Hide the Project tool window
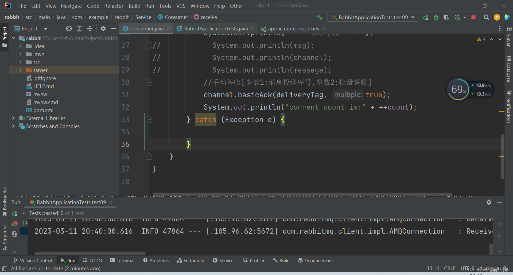513x275 pixels. [x=114, y=29]
